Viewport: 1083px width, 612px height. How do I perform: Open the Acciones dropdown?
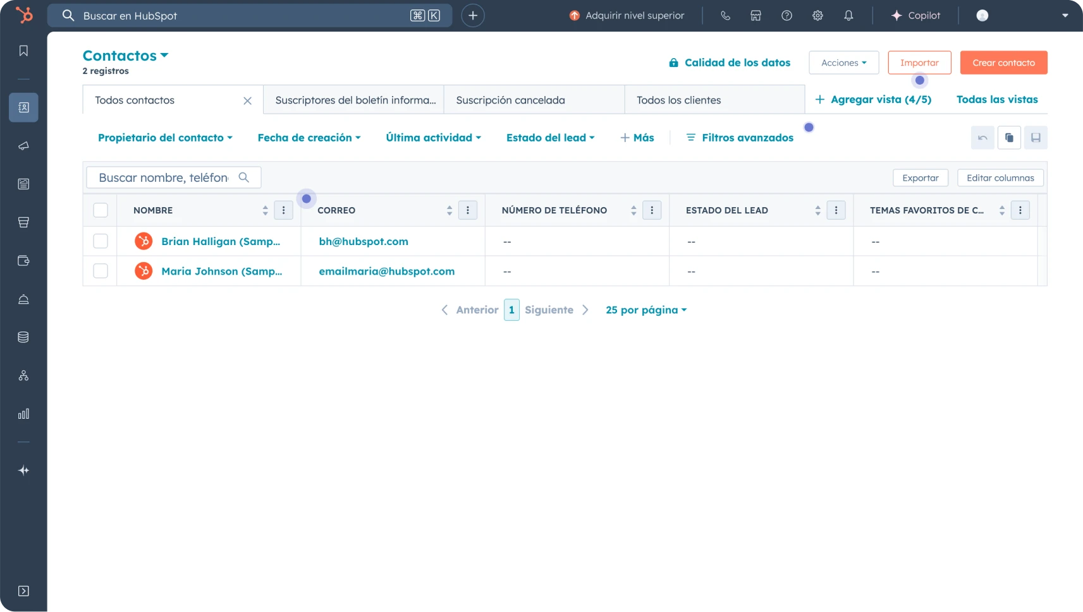point(844,63)
